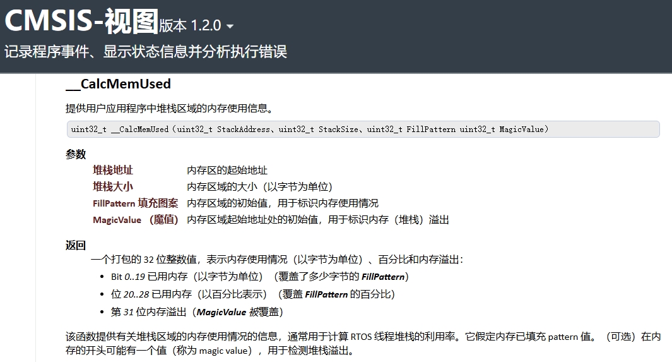Click the paragraph starting 该函数提供有关堆栈区域
672x362 pixels.
coord(363,344)
